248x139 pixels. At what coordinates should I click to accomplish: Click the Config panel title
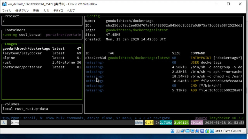pos(94,16)
